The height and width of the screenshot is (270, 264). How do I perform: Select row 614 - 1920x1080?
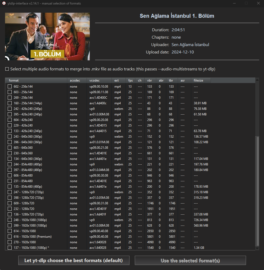click(x=130, y=231)
